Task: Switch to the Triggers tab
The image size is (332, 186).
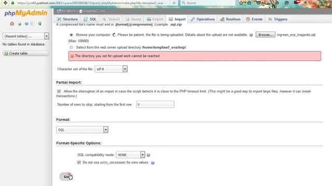Action: pyautogui.click(x=278, y=19)
